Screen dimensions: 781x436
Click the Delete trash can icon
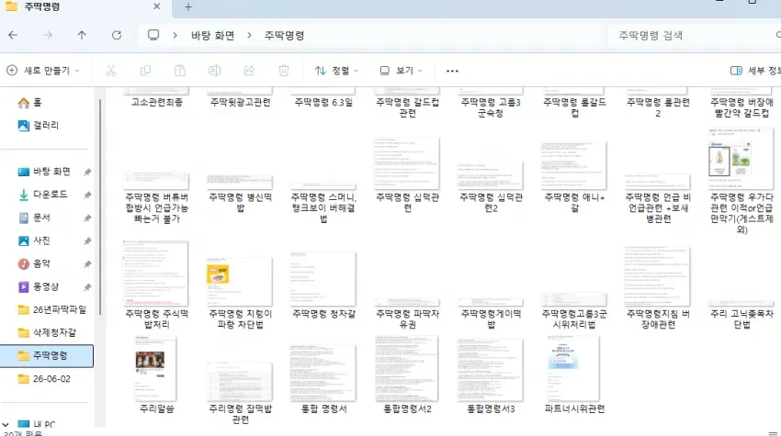[283, 71]
